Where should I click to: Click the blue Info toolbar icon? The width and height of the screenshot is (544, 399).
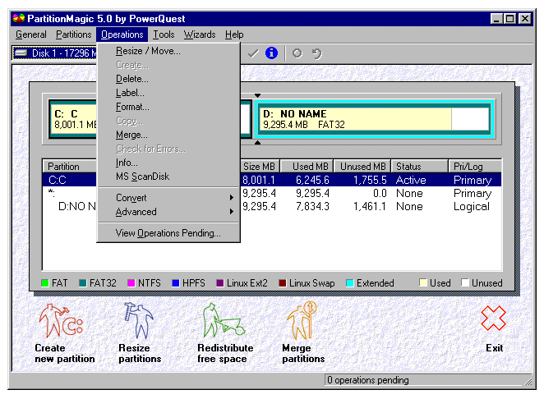point(271,53)
